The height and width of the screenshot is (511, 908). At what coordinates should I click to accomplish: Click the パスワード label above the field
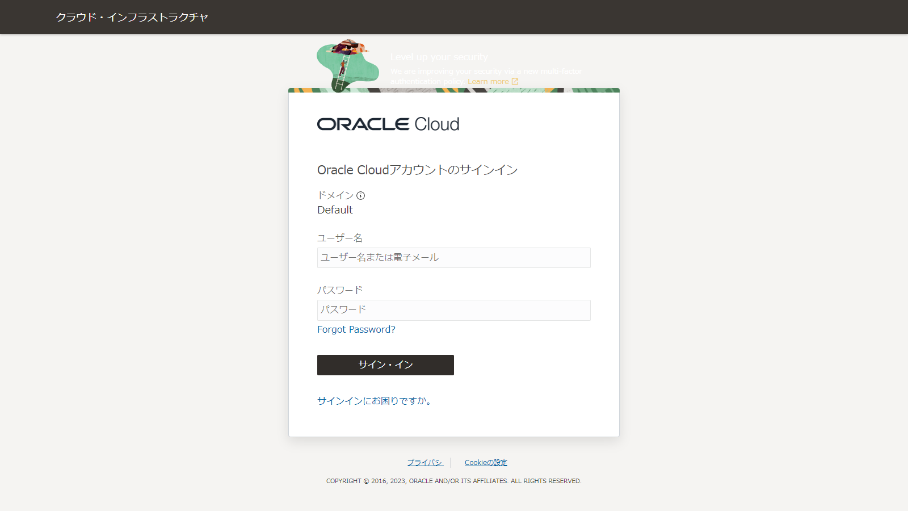pos(340,290)
